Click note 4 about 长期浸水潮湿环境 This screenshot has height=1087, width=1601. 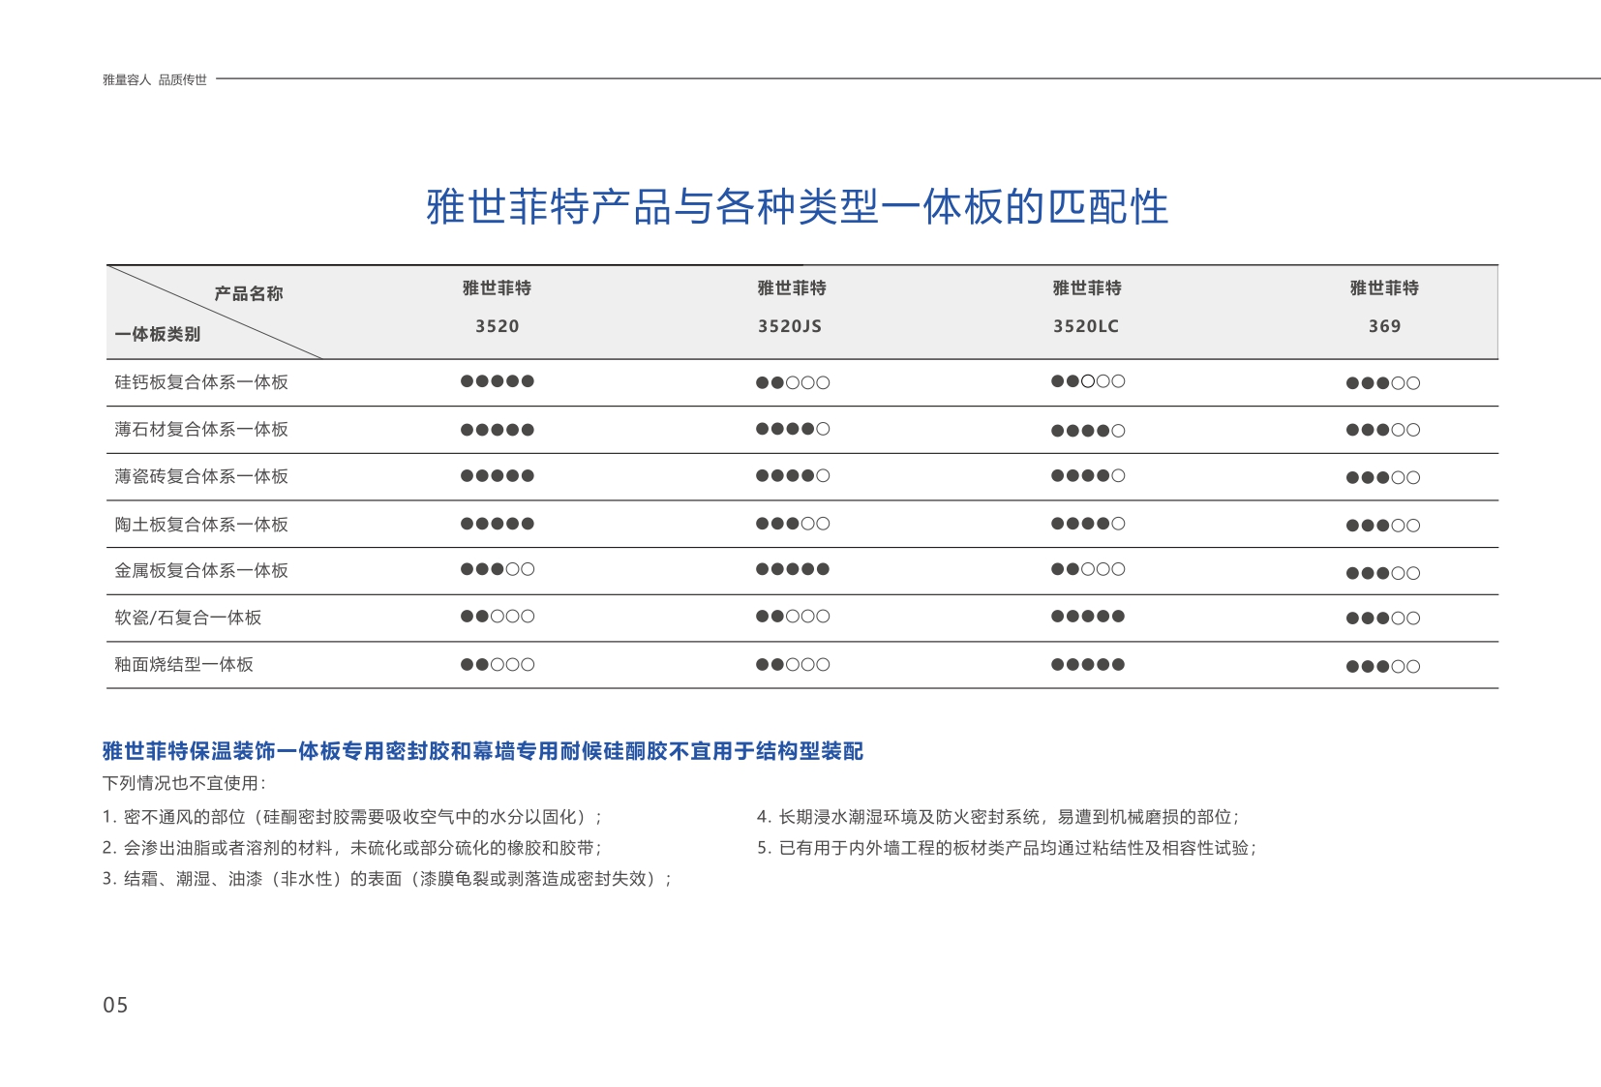998,817
